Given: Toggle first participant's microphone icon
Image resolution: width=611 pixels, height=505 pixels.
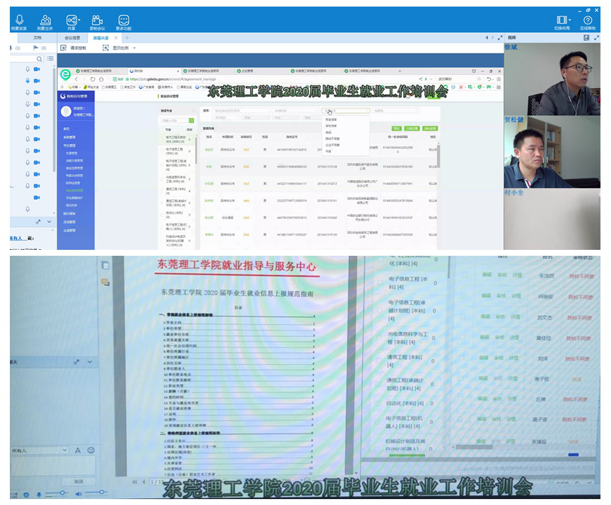Looking at the screenshot, I should [x=28, y=70].
